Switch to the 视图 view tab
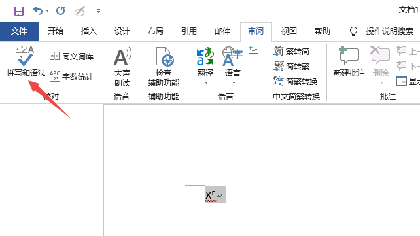The image size is (420, 236). tap(289, 31)
